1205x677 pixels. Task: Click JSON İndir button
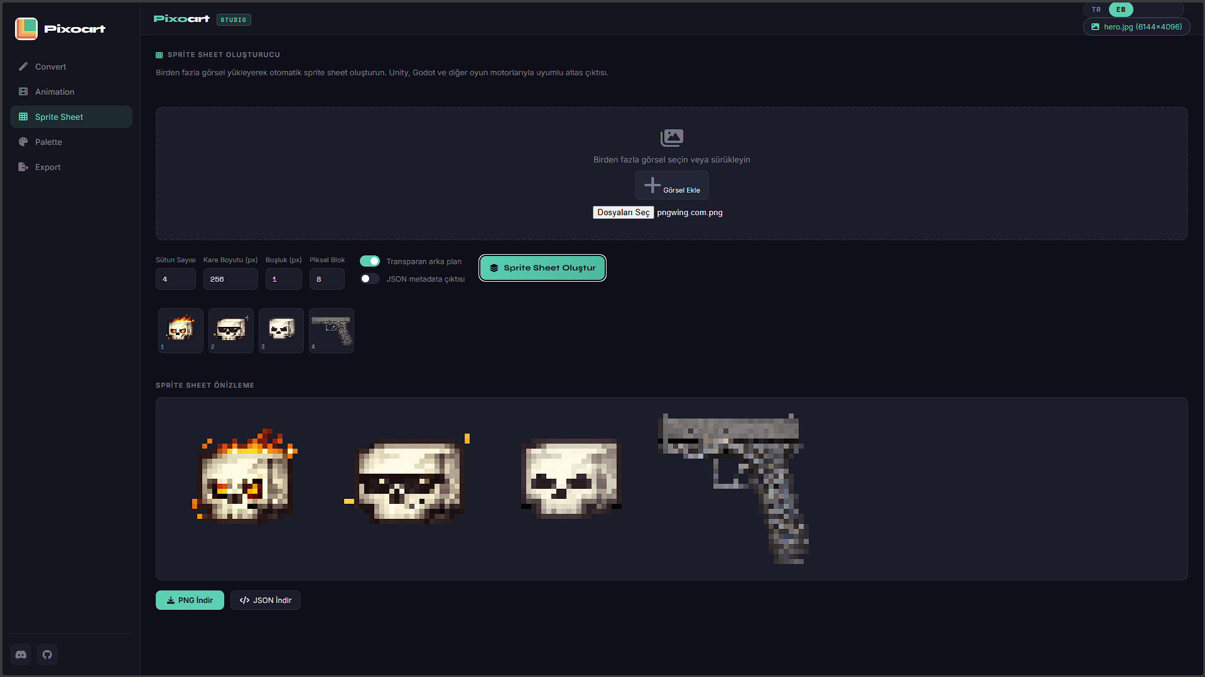pyautogui.click(x=266, y=600)
